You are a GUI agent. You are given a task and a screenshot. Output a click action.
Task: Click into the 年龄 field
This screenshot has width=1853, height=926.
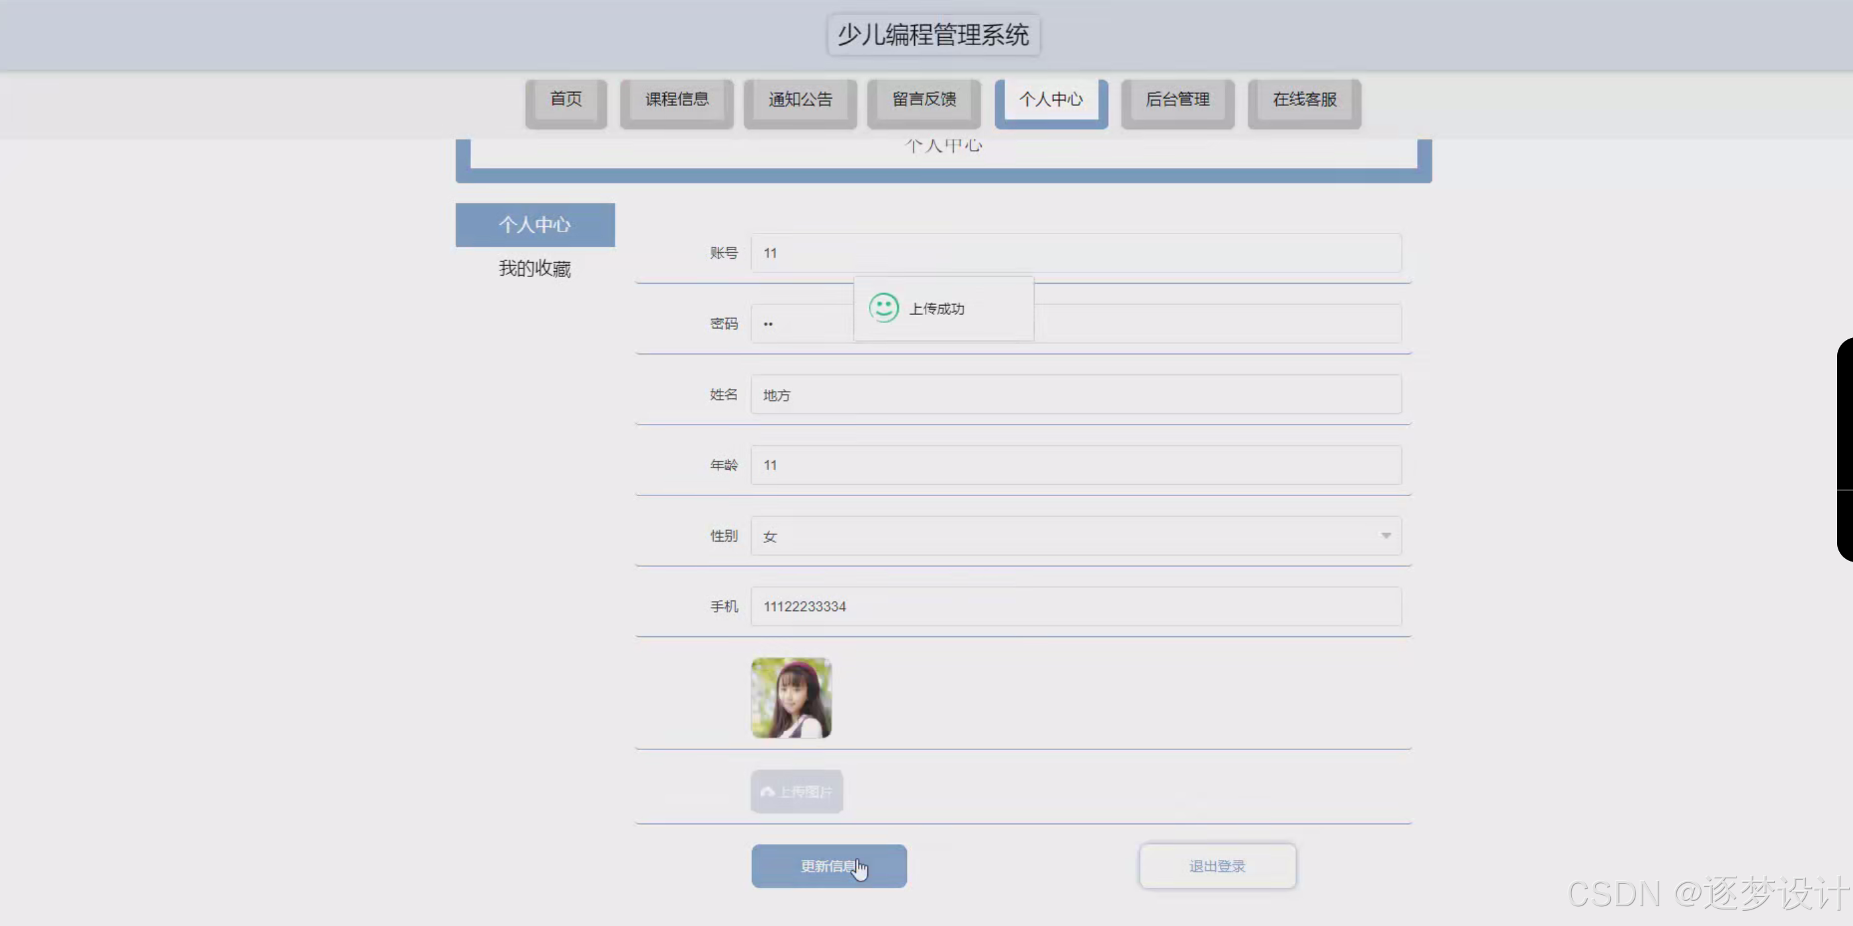1076,465
